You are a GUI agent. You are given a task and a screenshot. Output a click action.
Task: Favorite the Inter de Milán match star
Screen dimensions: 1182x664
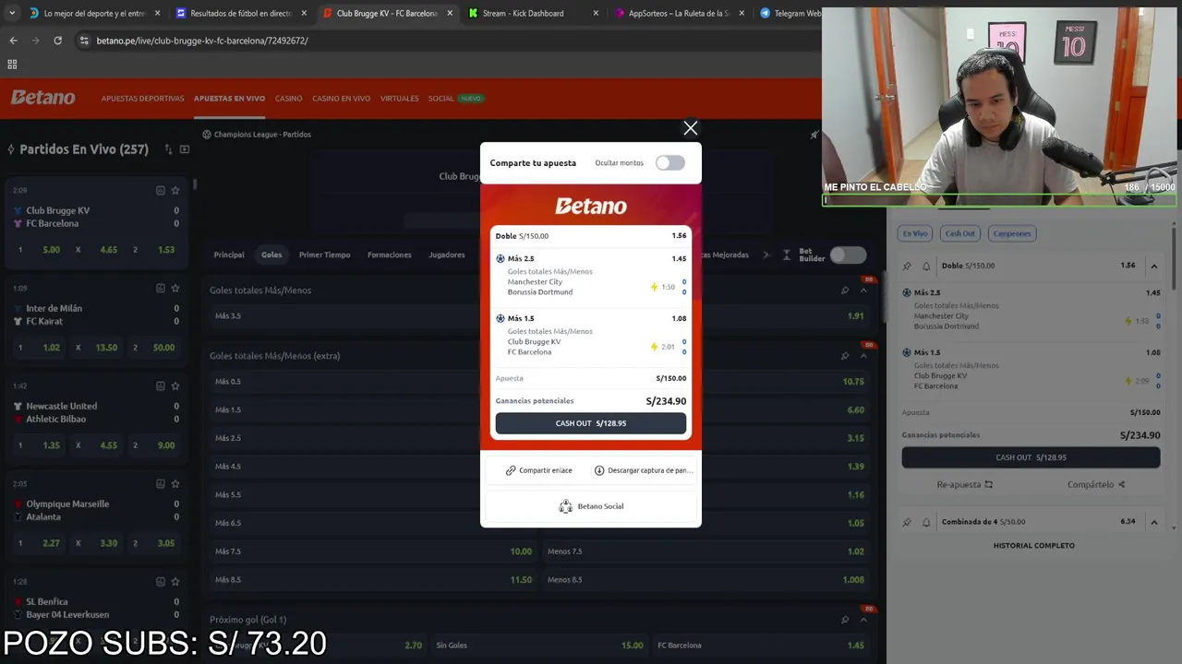(x=175, y=288)
